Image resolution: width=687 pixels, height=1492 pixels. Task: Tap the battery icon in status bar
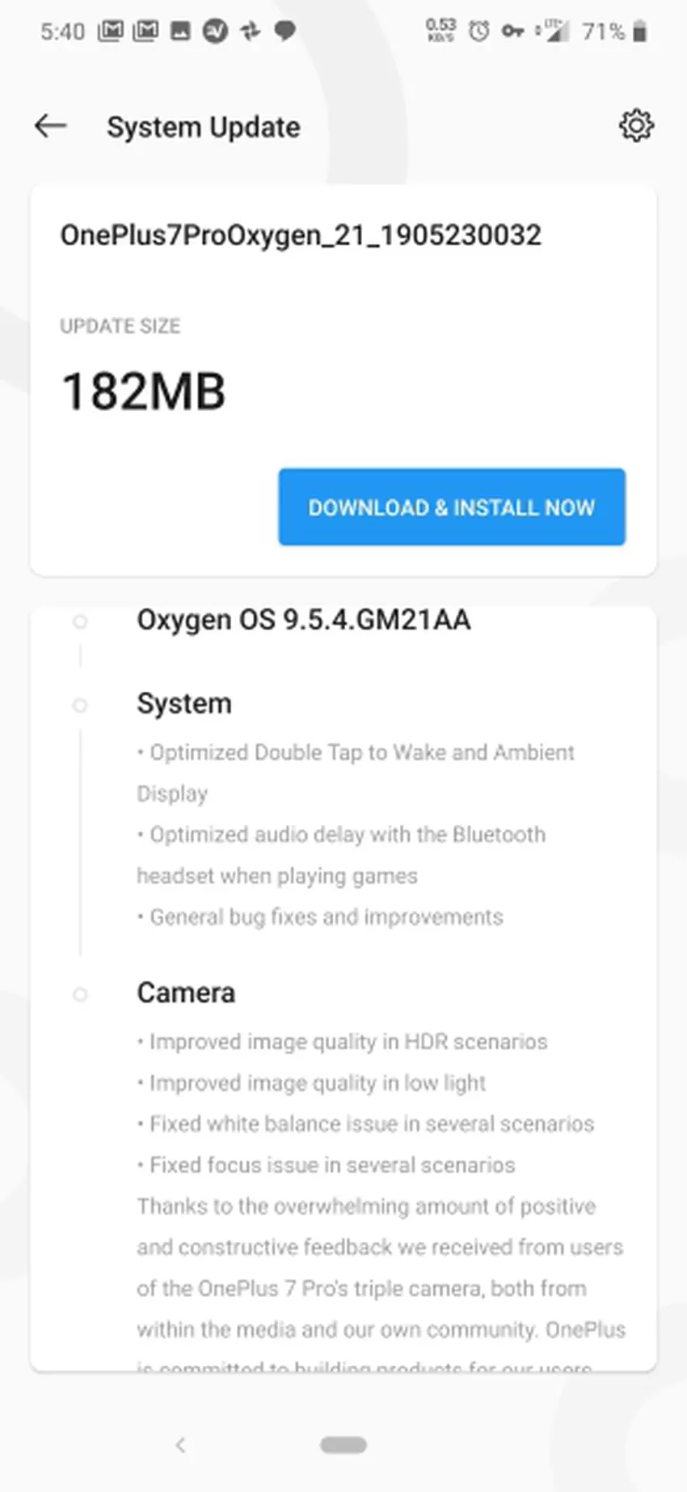click(639, 32)
